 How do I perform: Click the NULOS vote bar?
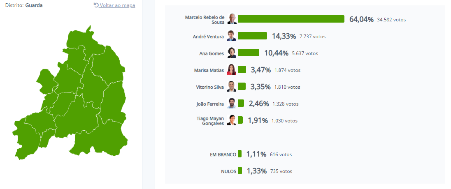[240, 171]
